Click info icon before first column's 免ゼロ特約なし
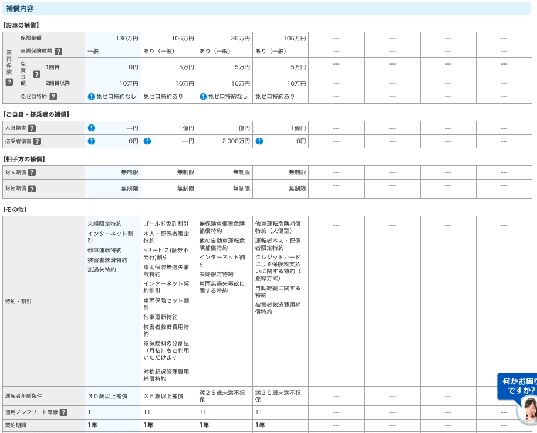This screenshot has width=537, height=433. point(91,97)
